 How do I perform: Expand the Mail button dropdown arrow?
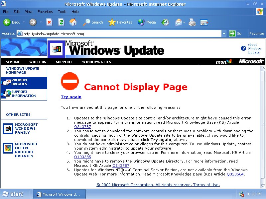[x=184, y=22]
